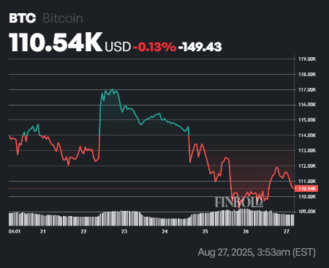This screenshot has width=329, height=268.
Task: Click the USD currency label
Action: [118, 47]
